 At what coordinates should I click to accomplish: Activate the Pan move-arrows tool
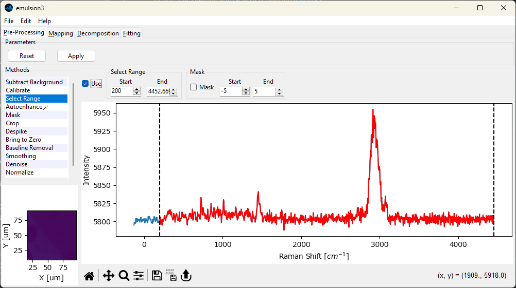(x=108, y=276)
